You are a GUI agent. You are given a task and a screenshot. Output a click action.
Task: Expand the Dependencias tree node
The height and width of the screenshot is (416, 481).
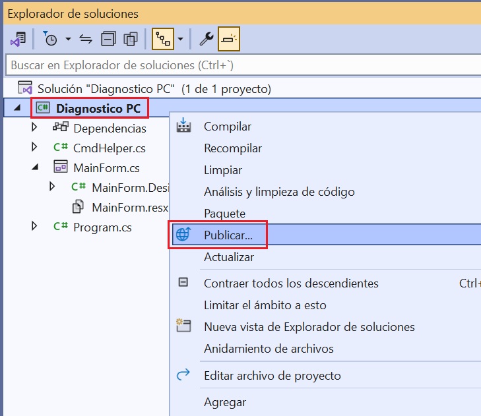(x=35, y=128)
